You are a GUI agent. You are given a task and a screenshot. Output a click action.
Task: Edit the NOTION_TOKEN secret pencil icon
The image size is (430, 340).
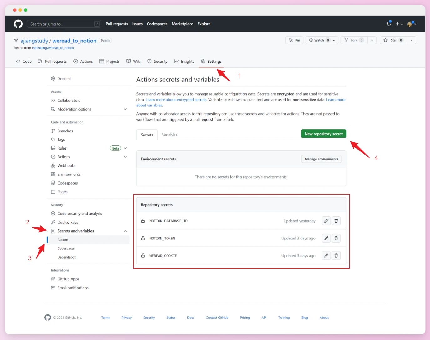click(x=326, y=238)
